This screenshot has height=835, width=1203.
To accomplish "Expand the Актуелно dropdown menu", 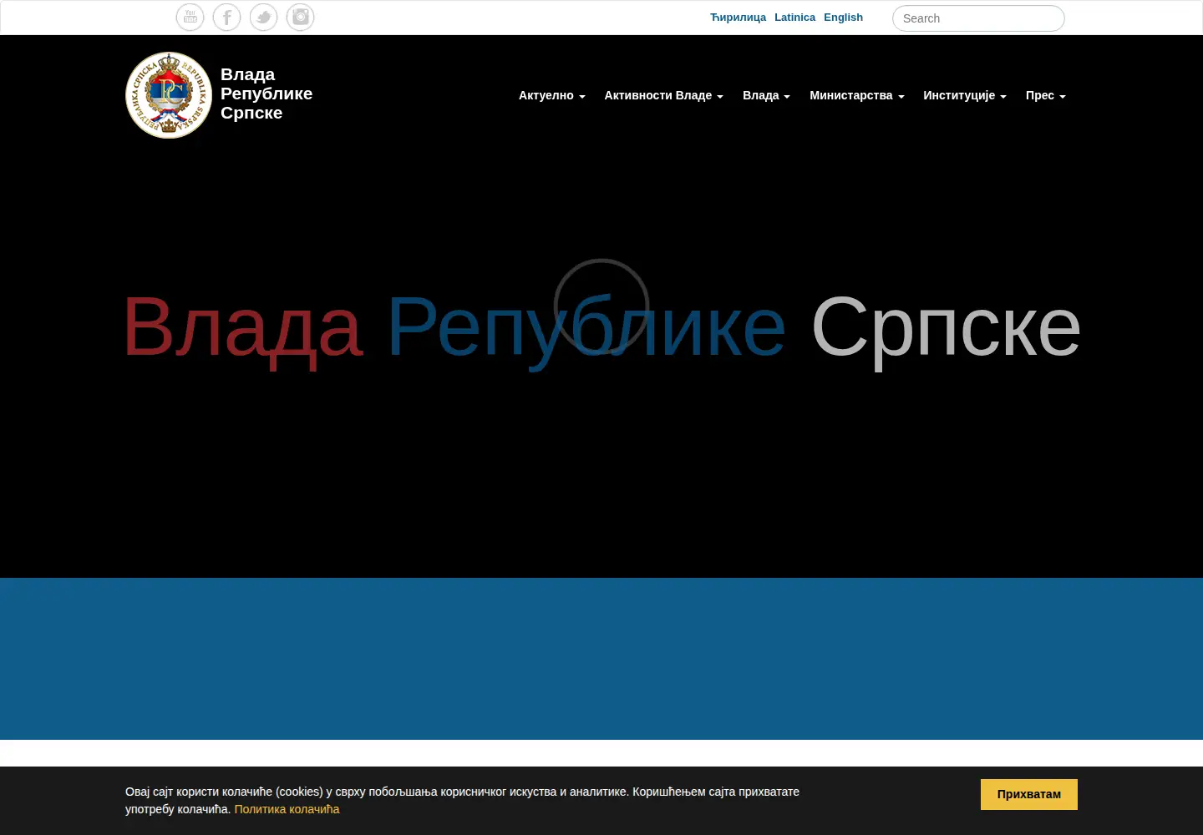I will click(552, 95).
